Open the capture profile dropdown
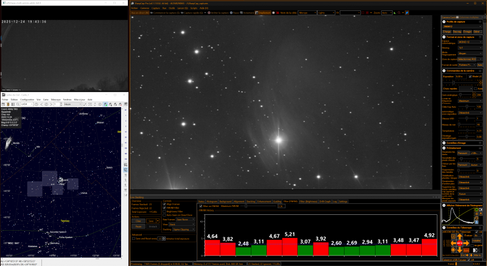This screenshot has height=266, width=487. click(x=462, y=26)
